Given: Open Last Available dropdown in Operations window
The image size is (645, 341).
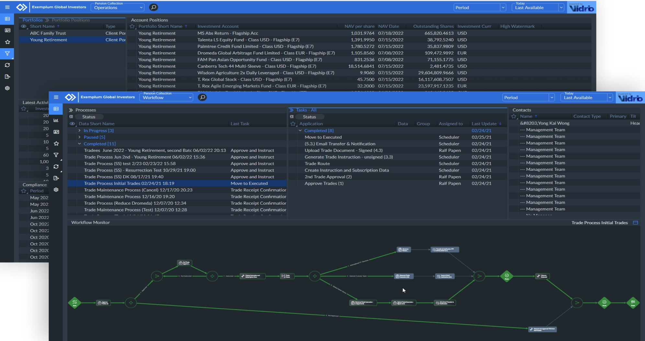Looking at the screenshot, I should pyautogui.click(x=538, y=7).
